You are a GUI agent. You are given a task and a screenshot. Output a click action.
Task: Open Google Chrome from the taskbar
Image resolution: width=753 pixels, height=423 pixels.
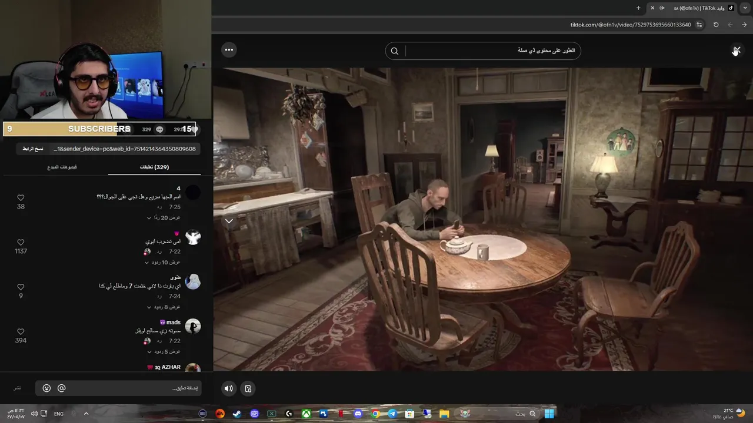click(375, 414)
